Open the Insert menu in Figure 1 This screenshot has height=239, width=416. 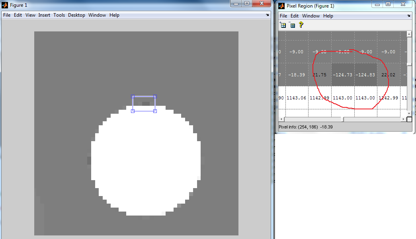tap(44, 15)
